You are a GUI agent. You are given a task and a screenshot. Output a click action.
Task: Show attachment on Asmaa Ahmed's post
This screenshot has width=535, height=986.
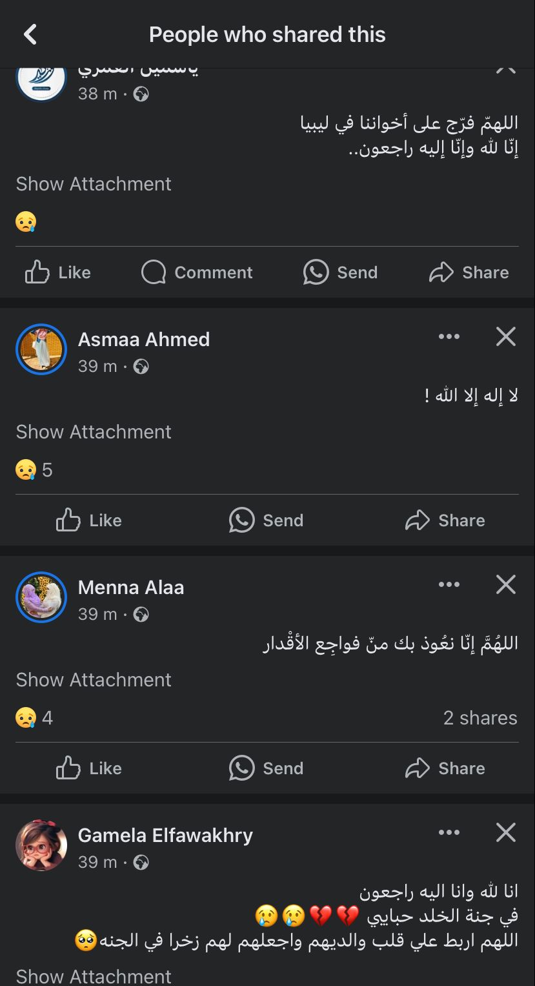94,432
